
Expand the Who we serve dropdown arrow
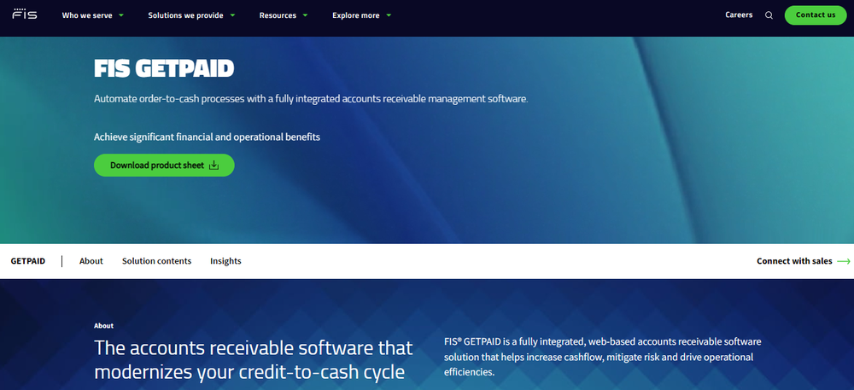click(121, 15)
